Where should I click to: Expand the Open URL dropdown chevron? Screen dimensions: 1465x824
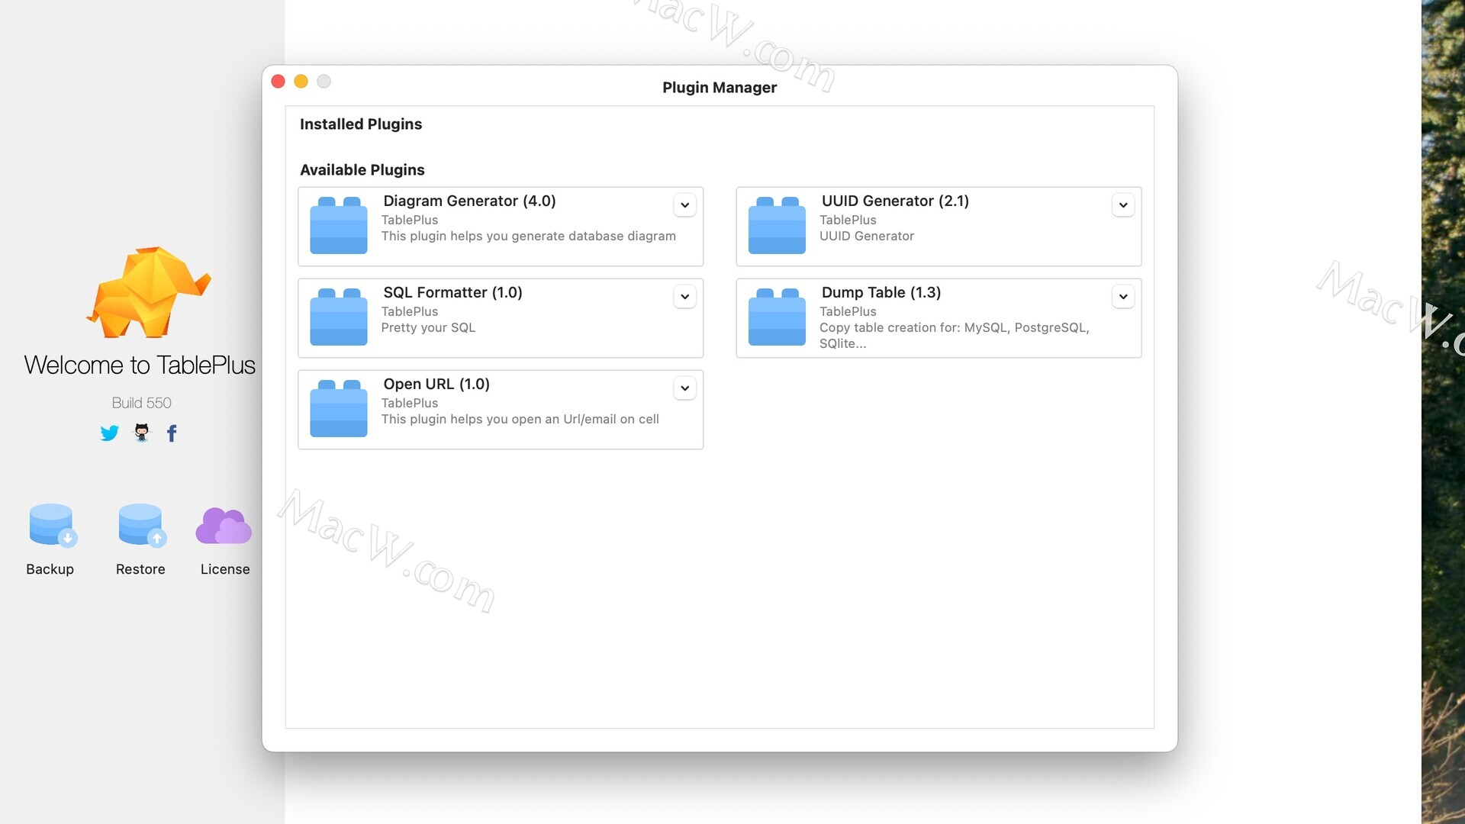click(685, 388)
